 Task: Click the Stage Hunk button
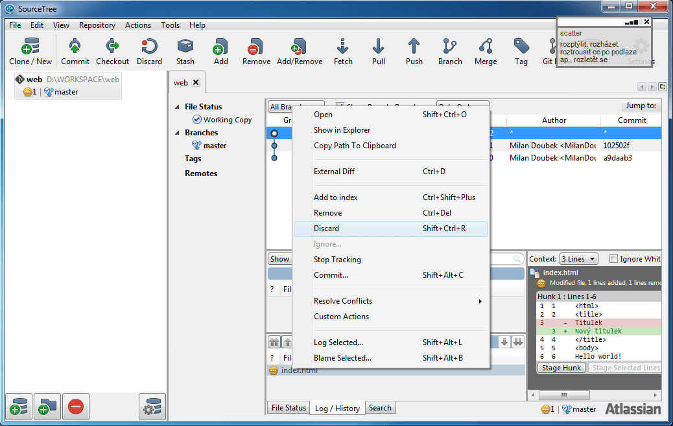pos(561,368)
